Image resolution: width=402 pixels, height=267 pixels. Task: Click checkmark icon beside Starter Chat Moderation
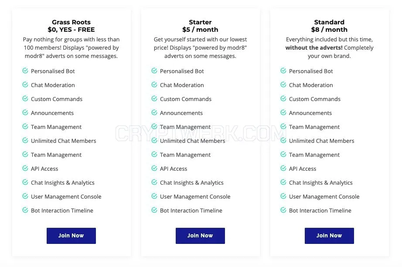click(x=154, y=84)
